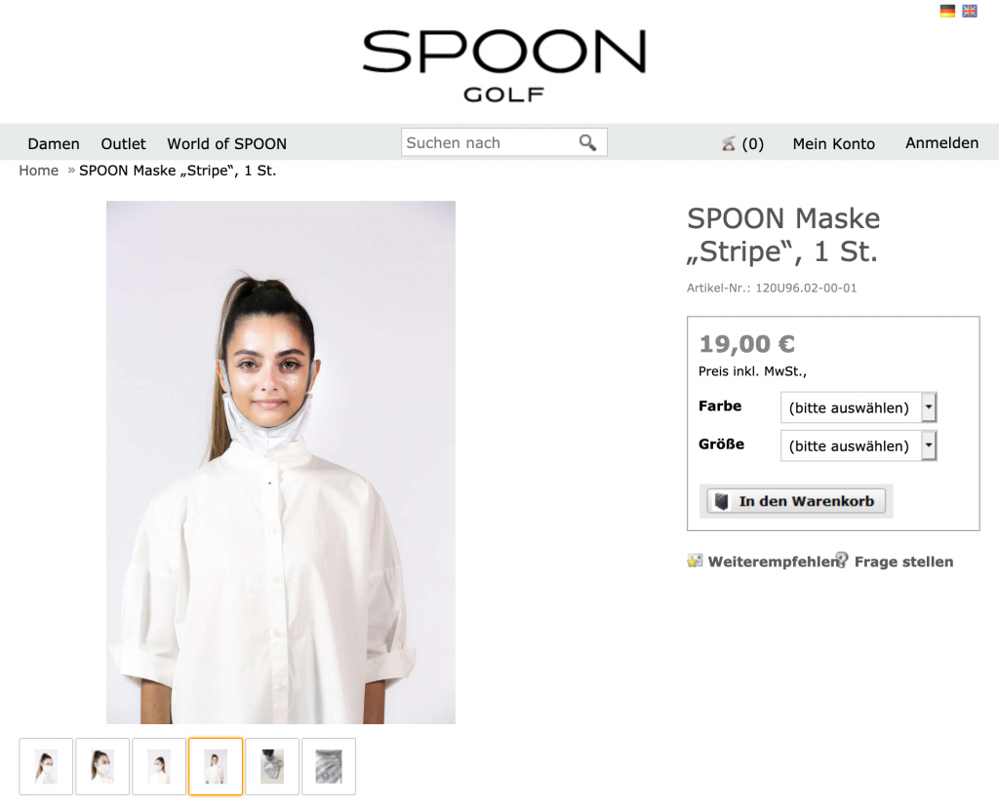Open the Größe size dropdown
This screenshot has height=809, width=999.
[859, 445]
